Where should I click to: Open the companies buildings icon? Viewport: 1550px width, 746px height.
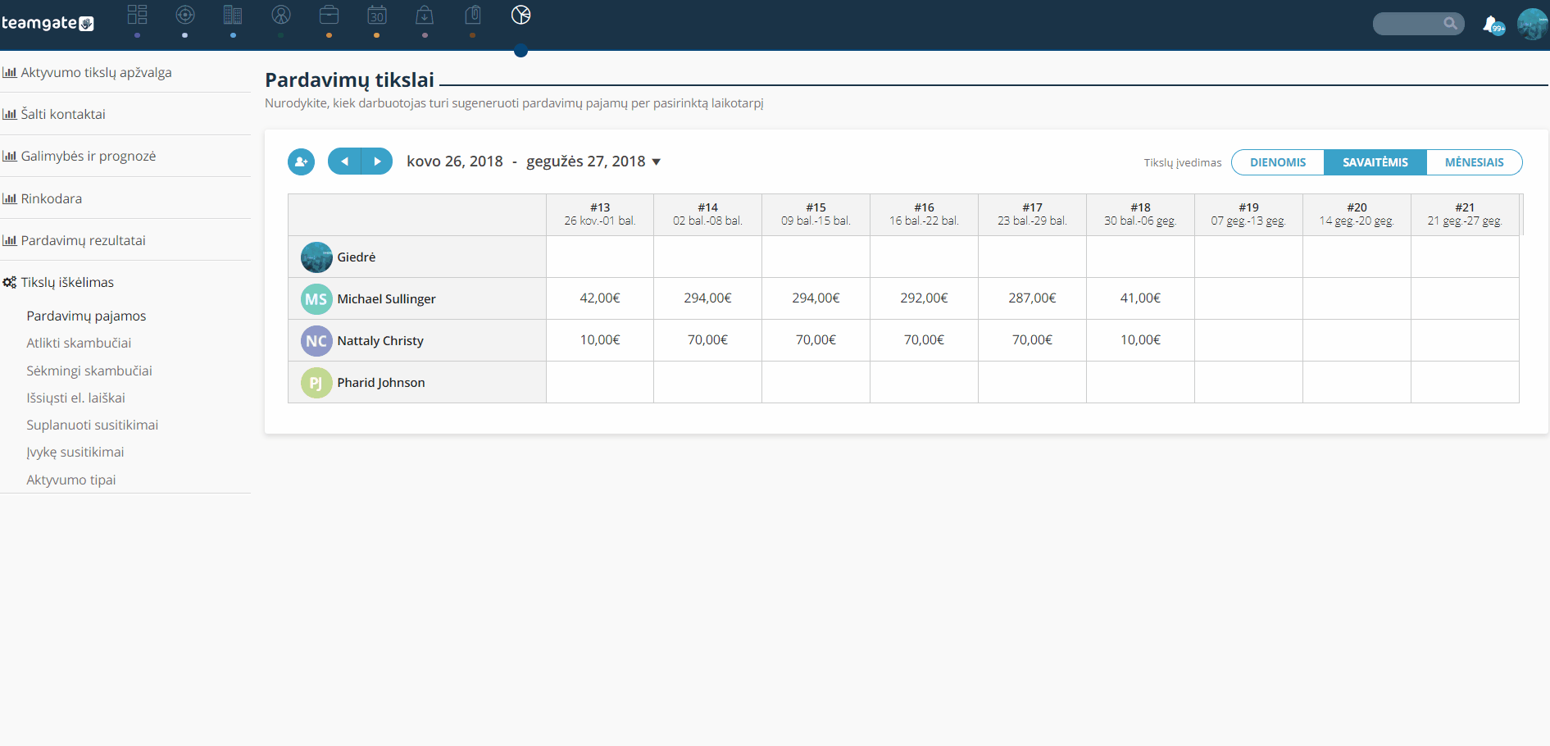[233, 15]
